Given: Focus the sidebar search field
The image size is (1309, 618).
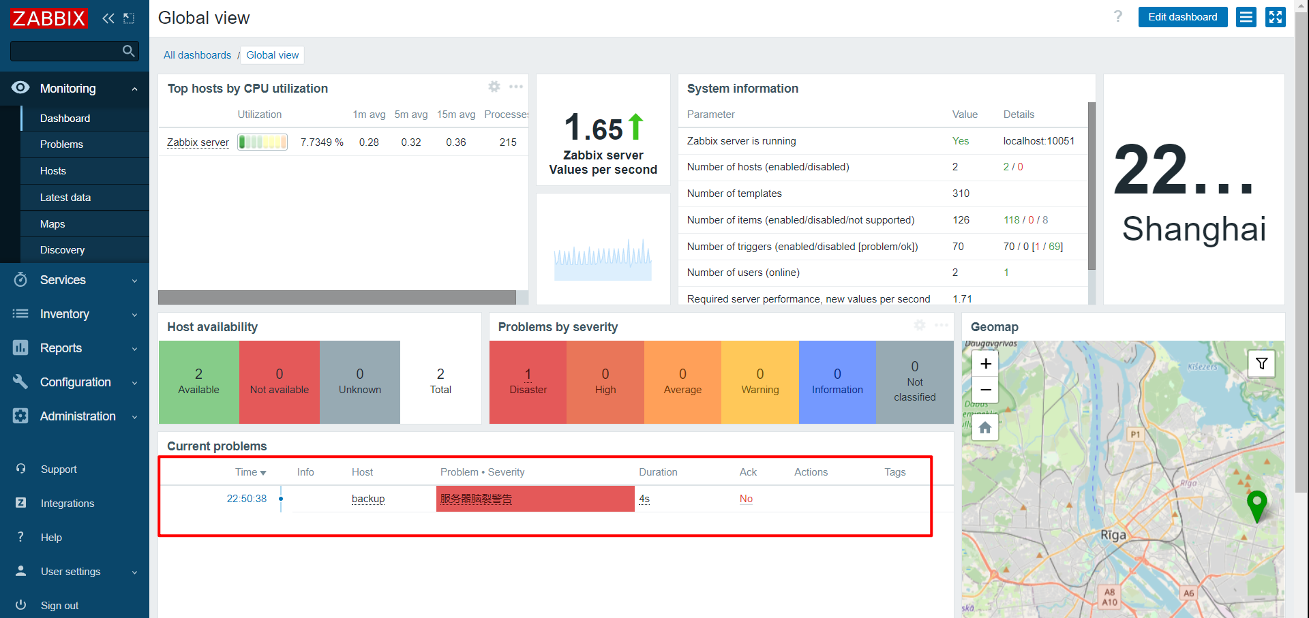Looking at the screenshot, I should (x=74, y=51).
